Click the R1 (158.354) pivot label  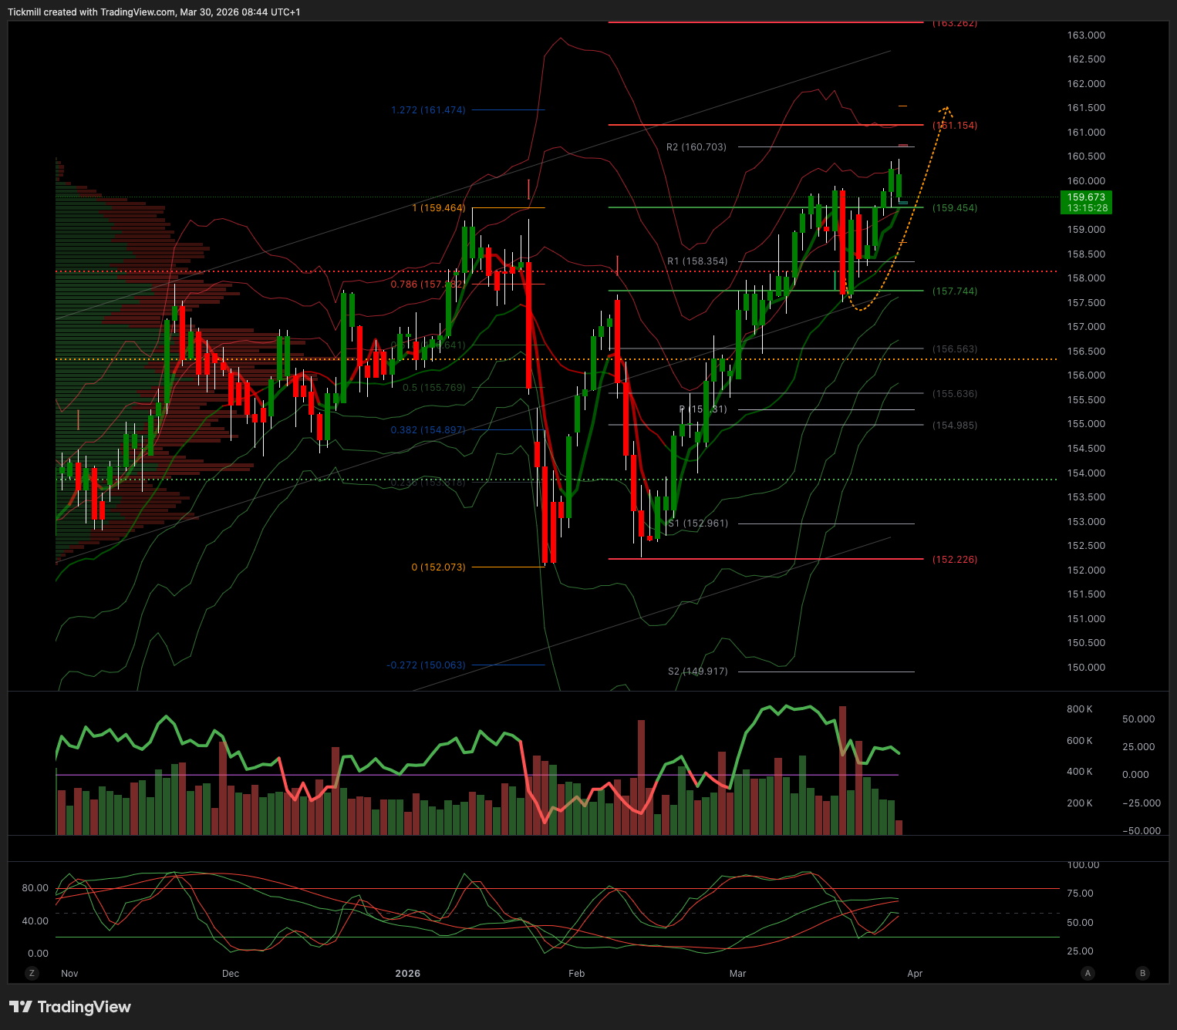click(696, 261)
